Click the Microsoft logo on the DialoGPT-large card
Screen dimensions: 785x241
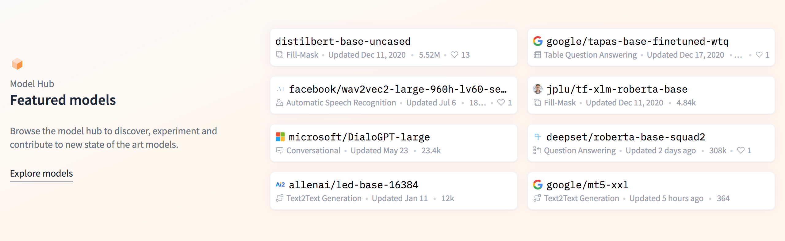click(x=280, y=137)
